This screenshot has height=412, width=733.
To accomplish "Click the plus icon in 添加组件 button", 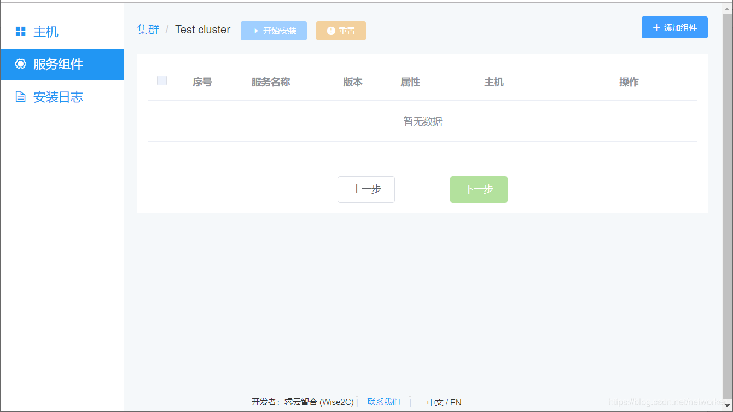I will [657, 27].
